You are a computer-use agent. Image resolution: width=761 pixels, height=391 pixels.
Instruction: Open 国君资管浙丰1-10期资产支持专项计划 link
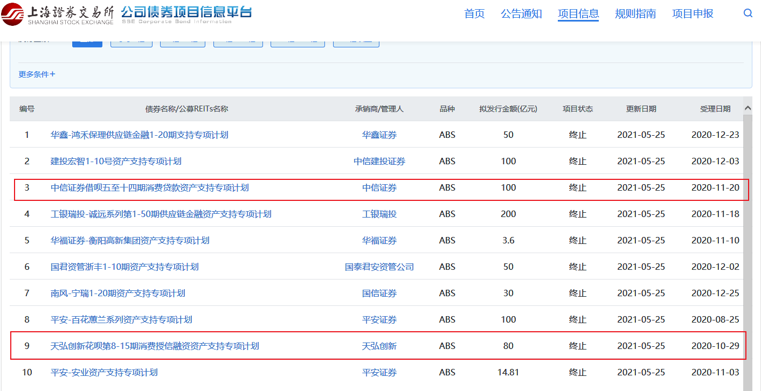coord(124,267)
